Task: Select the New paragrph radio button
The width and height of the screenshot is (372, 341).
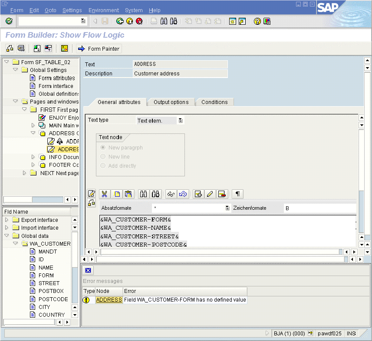Action: (x=103, y=148)
